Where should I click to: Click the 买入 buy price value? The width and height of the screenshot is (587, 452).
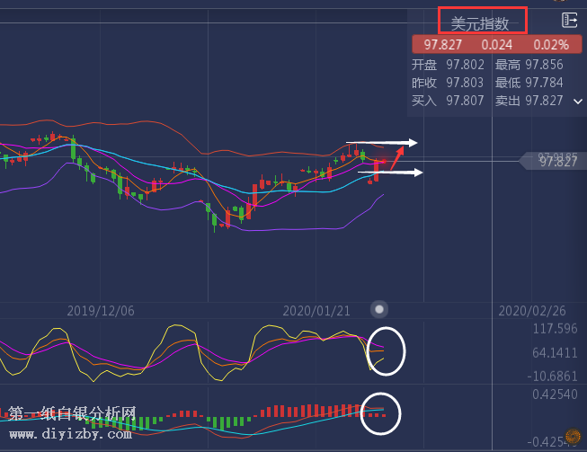pos(466,101)
